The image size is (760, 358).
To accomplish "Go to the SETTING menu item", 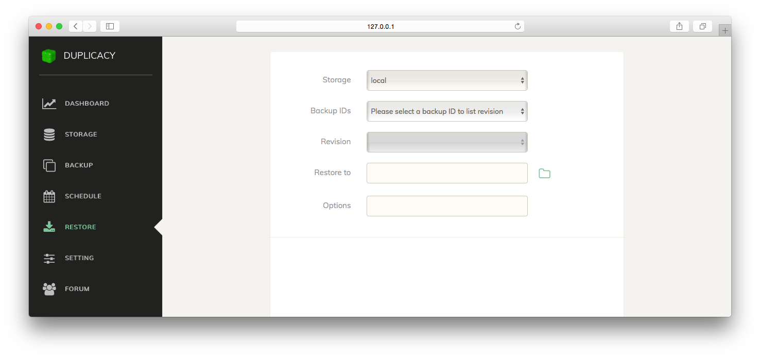I will (x=79, y=258).
